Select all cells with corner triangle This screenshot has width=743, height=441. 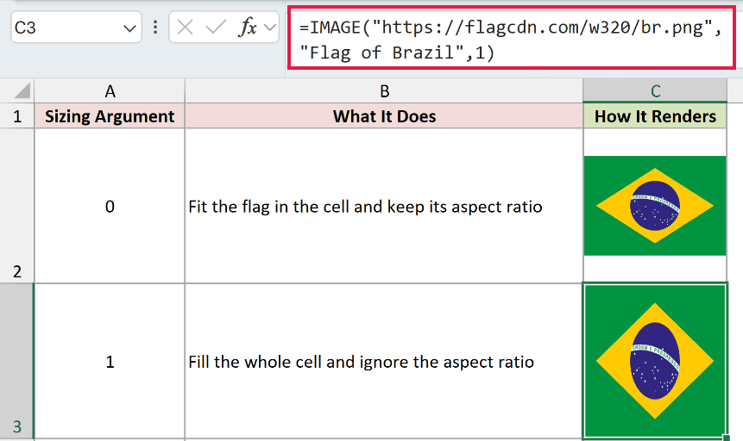click(22, 90)
